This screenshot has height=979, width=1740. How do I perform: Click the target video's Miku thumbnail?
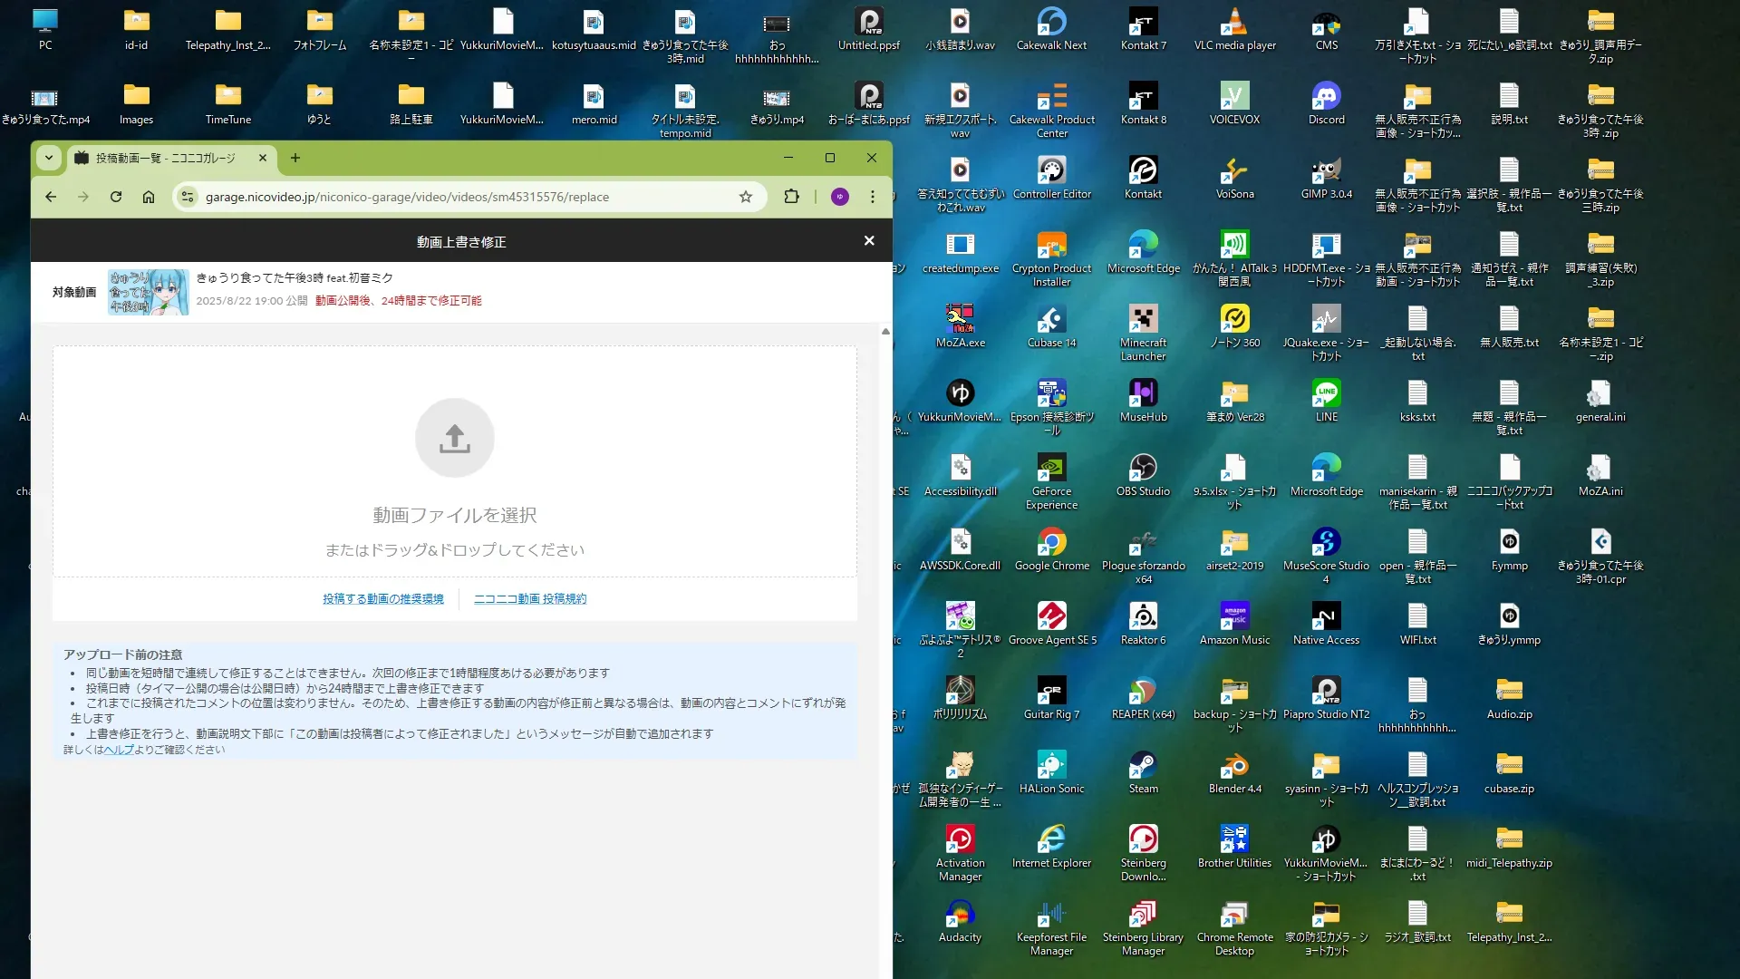click(x=148, y=292)
